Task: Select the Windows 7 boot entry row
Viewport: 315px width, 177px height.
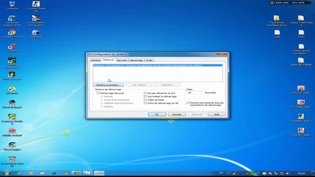Action: pyautogui.click(x=157, y=65)
